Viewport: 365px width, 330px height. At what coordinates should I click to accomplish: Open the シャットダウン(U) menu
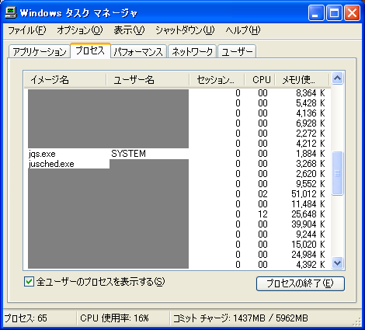click(x=185, y=30)
